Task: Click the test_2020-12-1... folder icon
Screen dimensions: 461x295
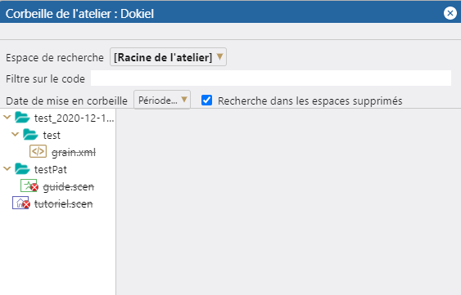Action: coord(22,118)
